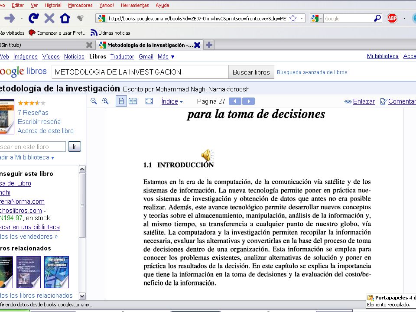Open the middle related book thumbnail
The height and width of the screenshot is (312, 416).
(29, 272)
